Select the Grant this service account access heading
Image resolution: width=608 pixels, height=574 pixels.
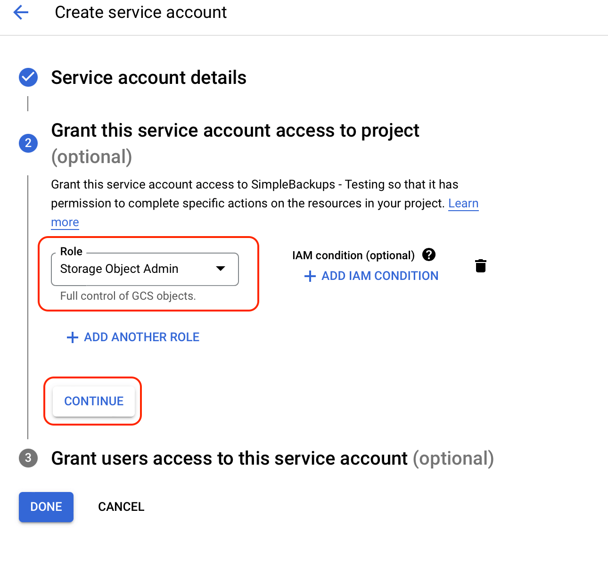(x=235, y=131)
